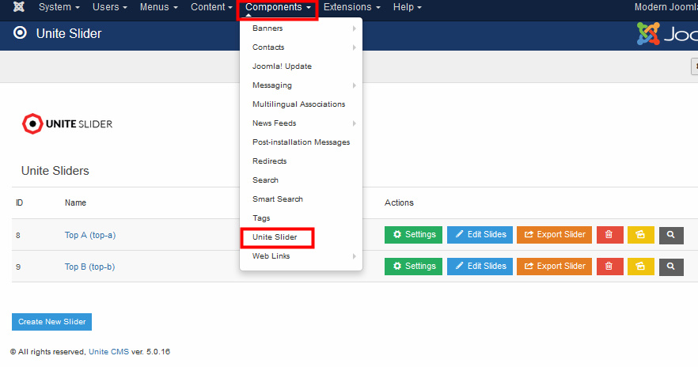
Task: Click the ID column header
Action: (19, 202)
